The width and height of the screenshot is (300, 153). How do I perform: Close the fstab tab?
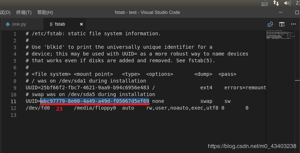(81, 24)
